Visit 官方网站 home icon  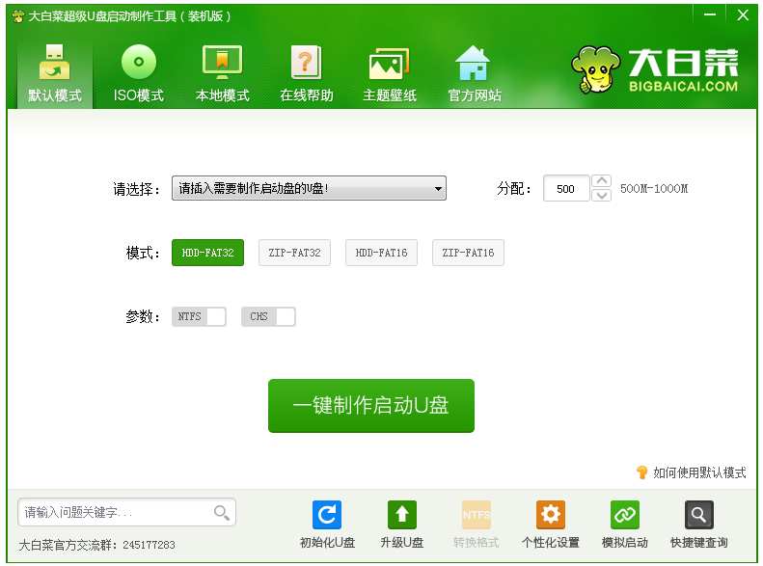pyautogui.click(x=474, y=73)
